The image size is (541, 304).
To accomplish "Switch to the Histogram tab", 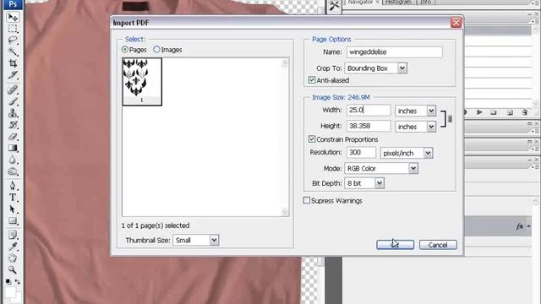I will pos(398,2).
